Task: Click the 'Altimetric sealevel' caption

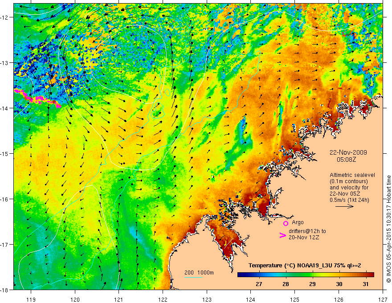Action: pos(352,175)
